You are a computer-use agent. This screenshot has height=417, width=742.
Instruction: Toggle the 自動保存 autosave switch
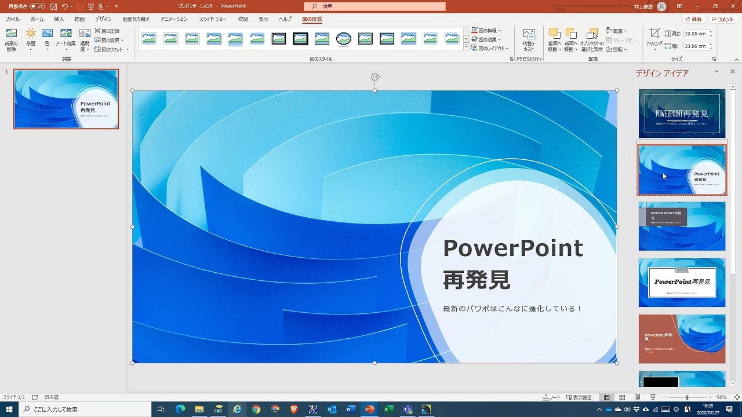click(37, 6)
